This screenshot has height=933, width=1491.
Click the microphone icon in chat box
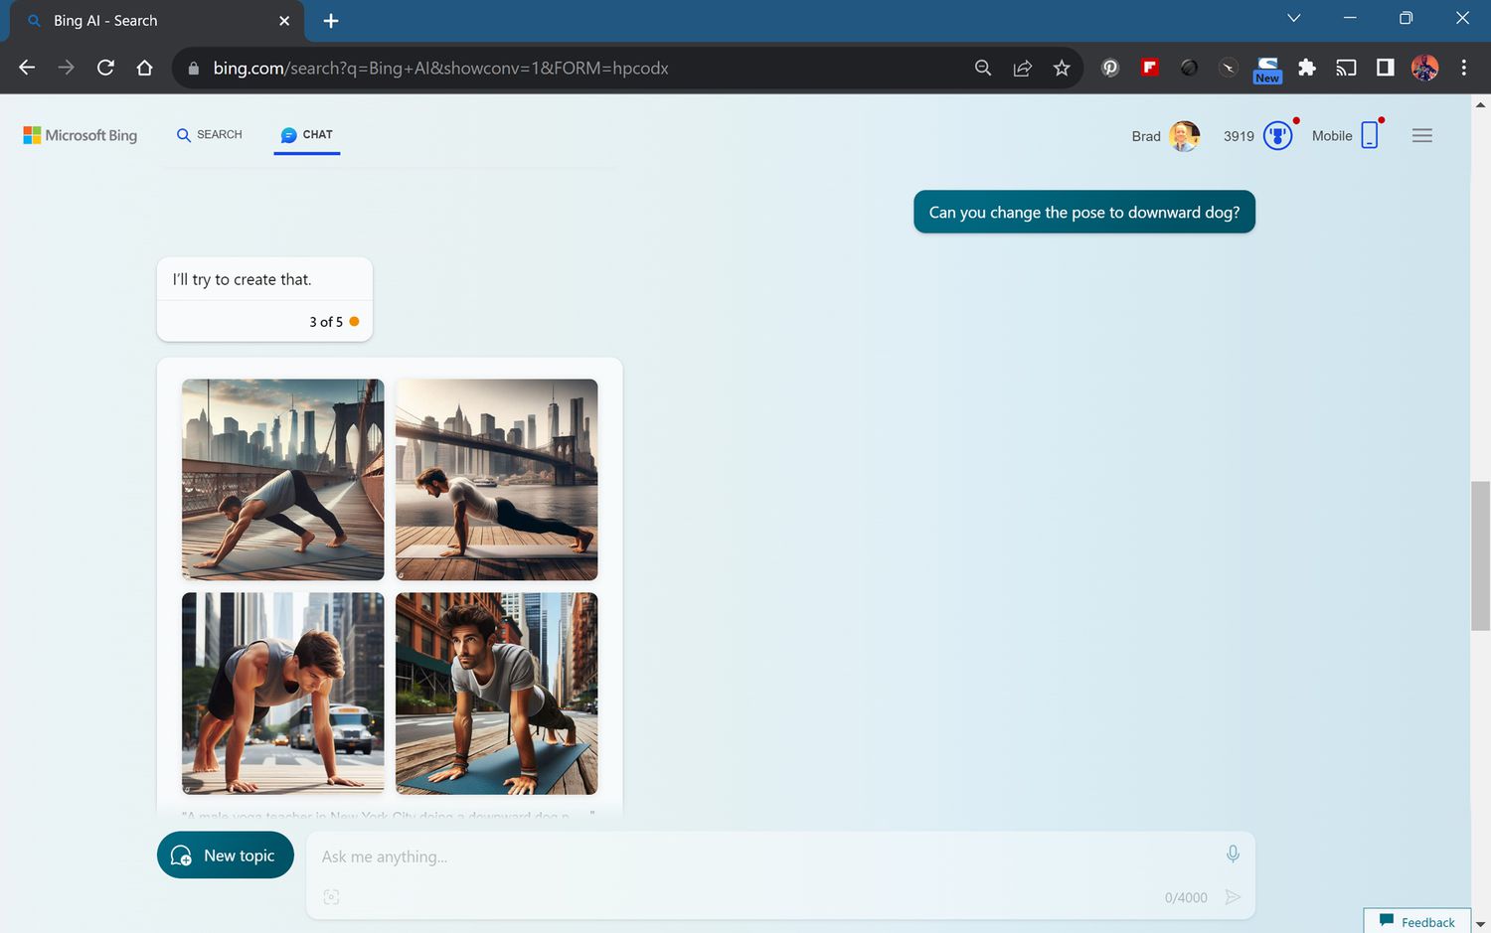coord(1233,855)
